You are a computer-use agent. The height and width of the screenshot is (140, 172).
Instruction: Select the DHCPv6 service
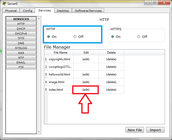[21, 34]
